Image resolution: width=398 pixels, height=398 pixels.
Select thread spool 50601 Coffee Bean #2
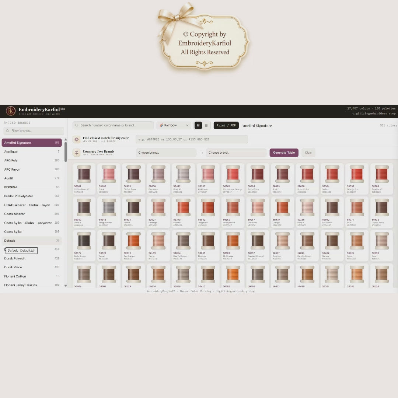[84, 179]
